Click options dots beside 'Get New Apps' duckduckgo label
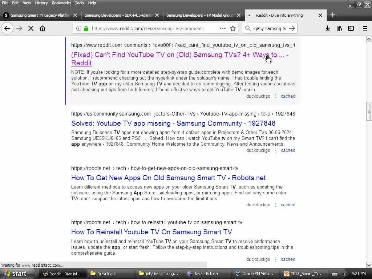This screenshot has width=372, height=279. pyautogui.click(x=276, y=205)
